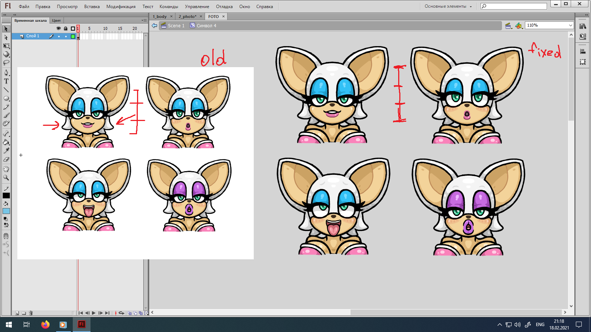Toggle Onion Skin Outlines in the timeline

(x=135, y=313)
